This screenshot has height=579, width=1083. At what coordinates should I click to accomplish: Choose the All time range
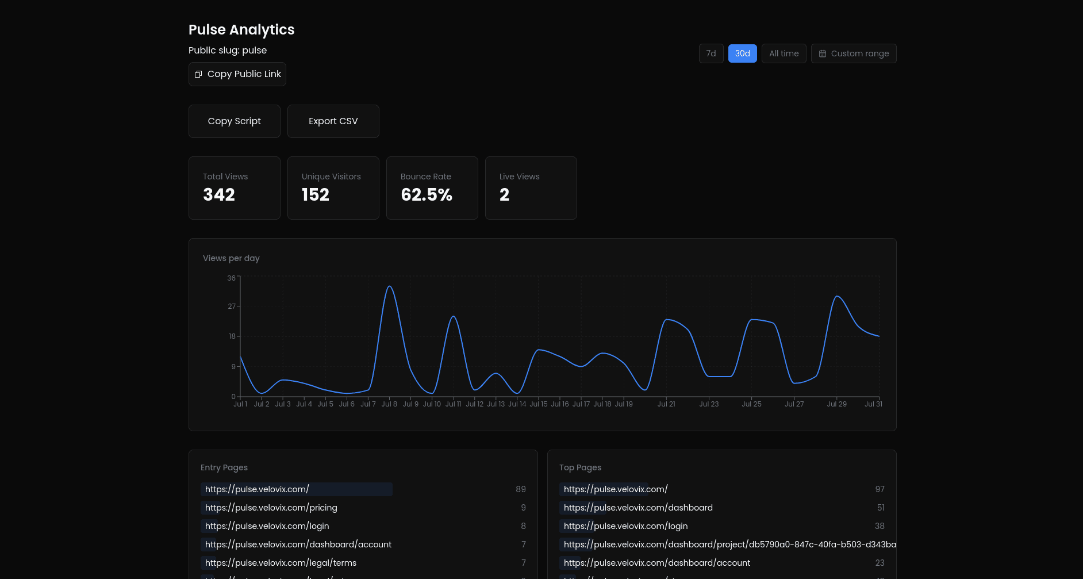pos(784,53)
